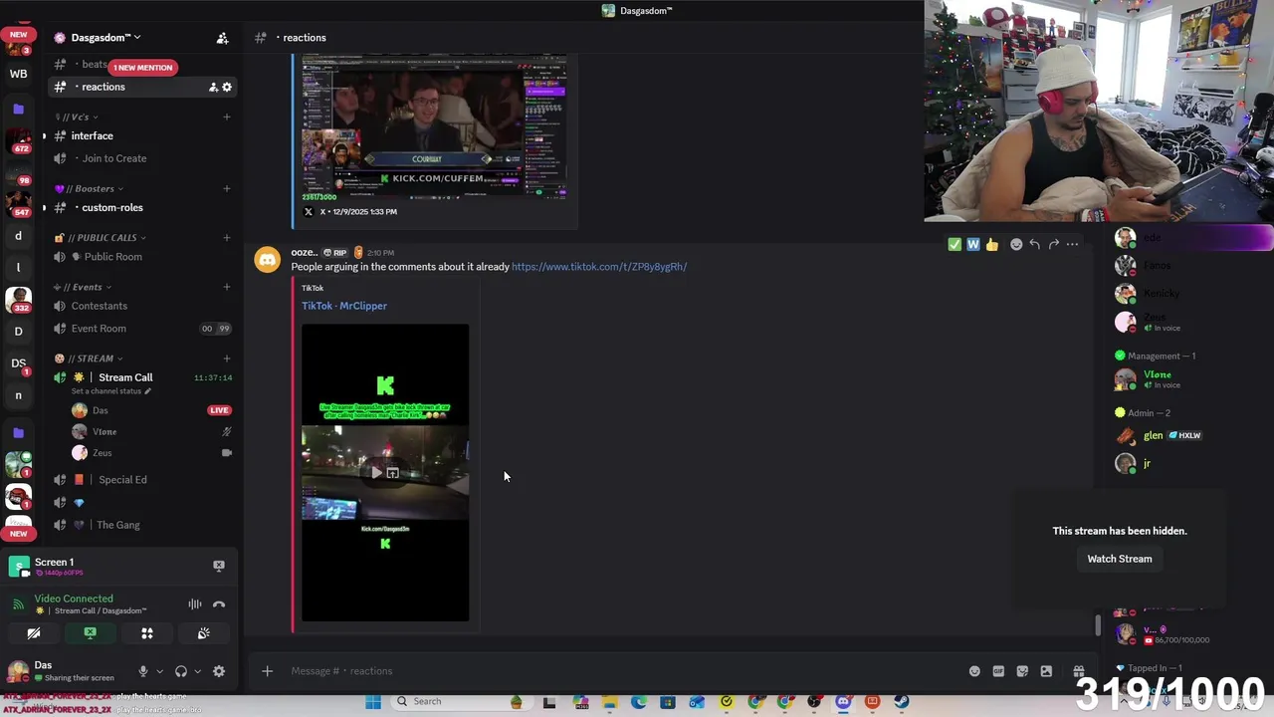Image resolution: width=1274 pixels, height=717 pixels.
Task: Open the sticker picker
Action: pos(1022,671)
